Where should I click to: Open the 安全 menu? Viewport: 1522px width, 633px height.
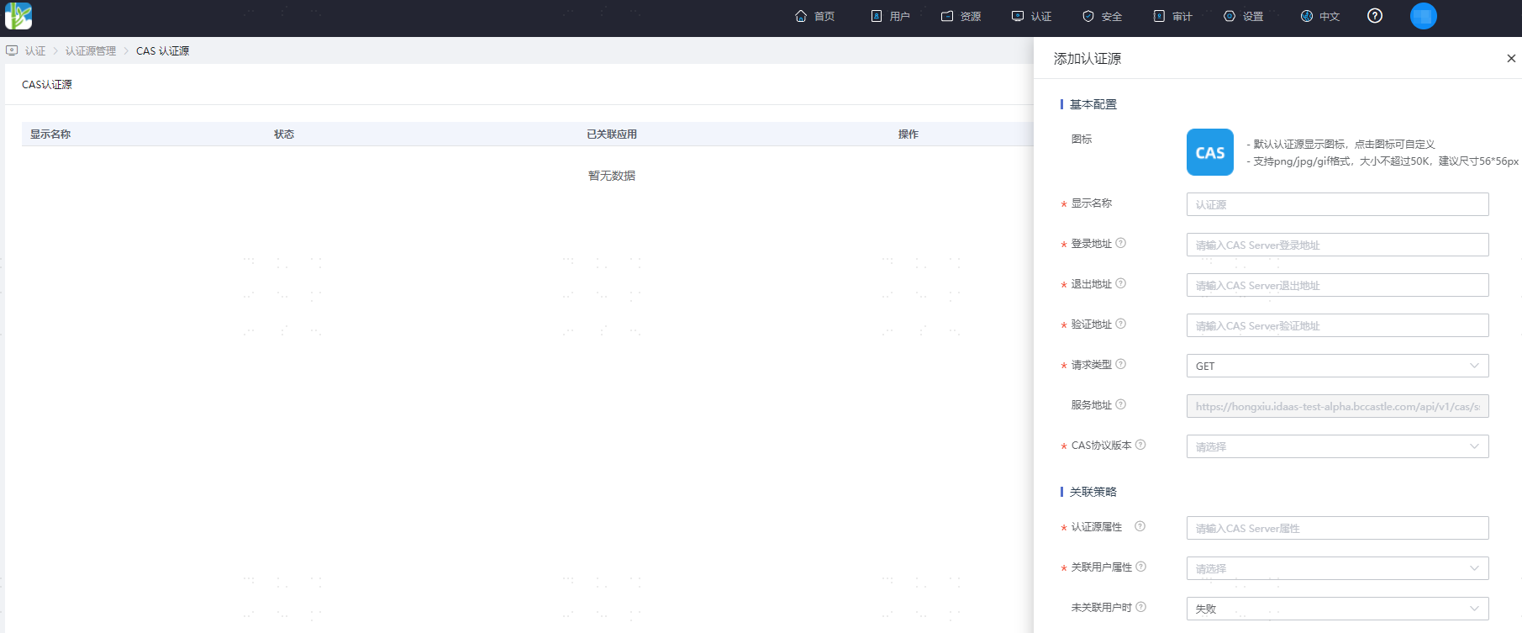tap(1102, 16)
